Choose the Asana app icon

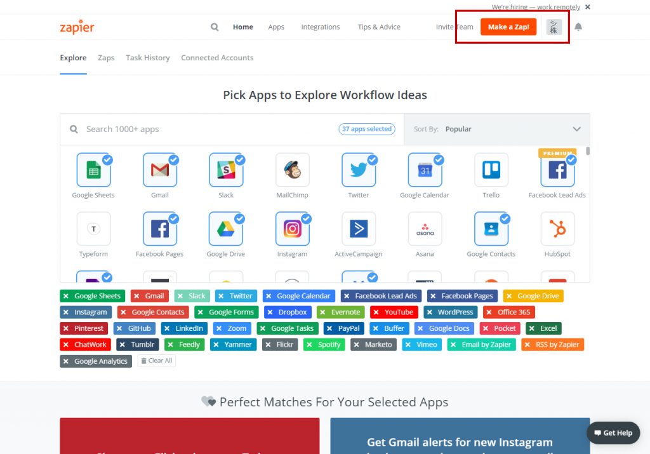pos(425,229)
